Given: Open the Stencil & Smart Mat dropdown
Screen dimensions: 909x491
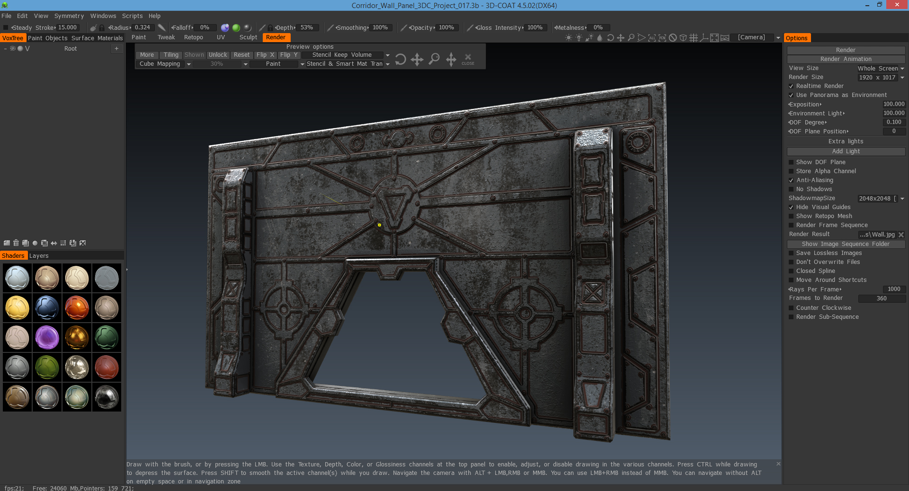Looking at the screenshot, I should pos(388,64).
